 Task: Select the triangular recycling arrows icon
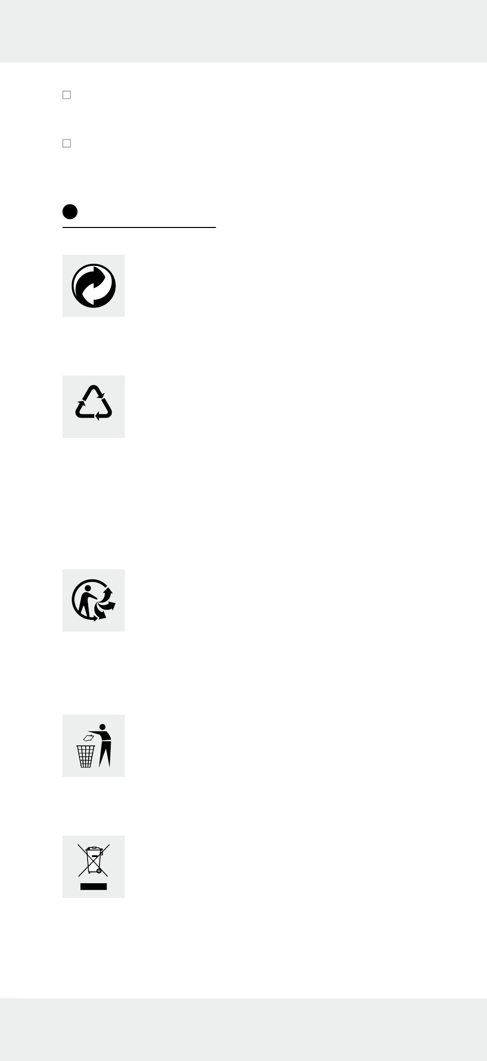click(94, 404)
